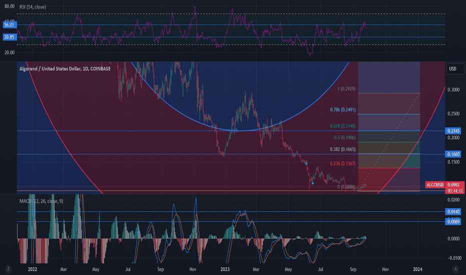Click the 80.00 RSI axis value

[9, 6]
